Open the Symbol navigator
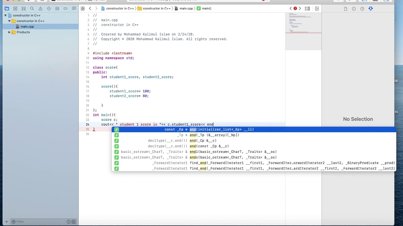403x226 pixels. pyautogui.click(x=24, y=8)
